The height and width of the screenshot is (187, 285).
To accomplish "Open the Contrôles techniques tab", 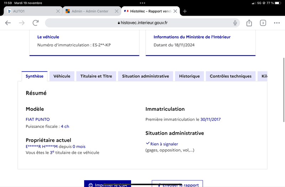I will click(x=230, y=76).
